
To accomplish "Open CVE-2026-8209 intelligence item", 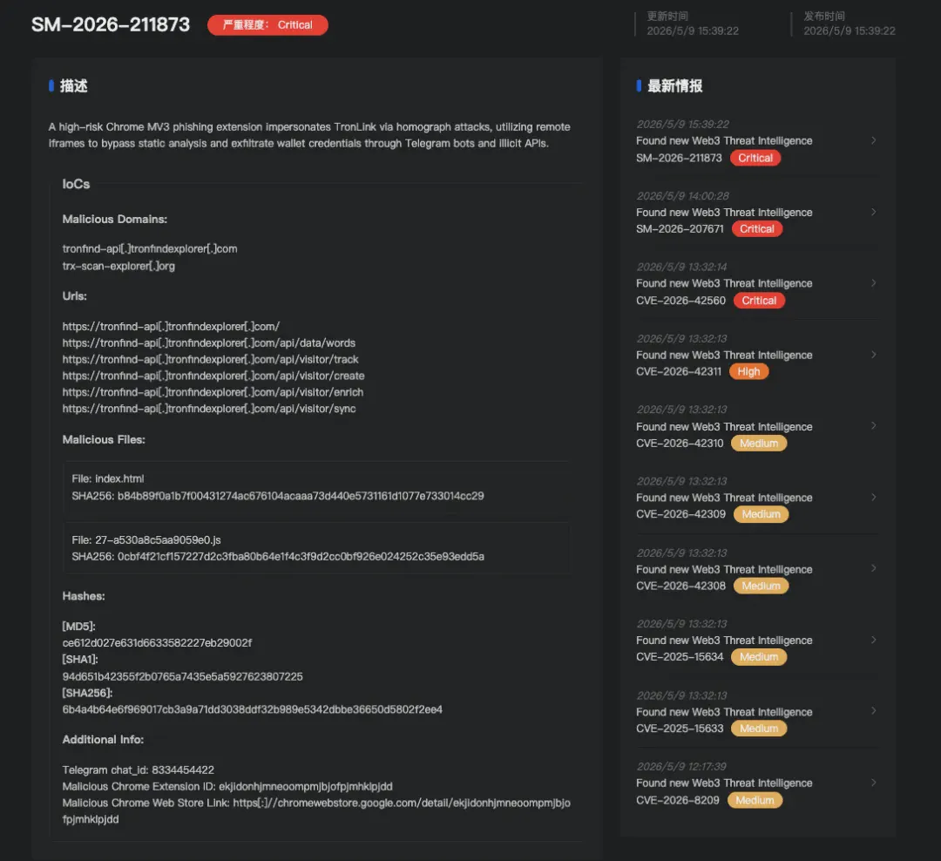I will (757, 783).
